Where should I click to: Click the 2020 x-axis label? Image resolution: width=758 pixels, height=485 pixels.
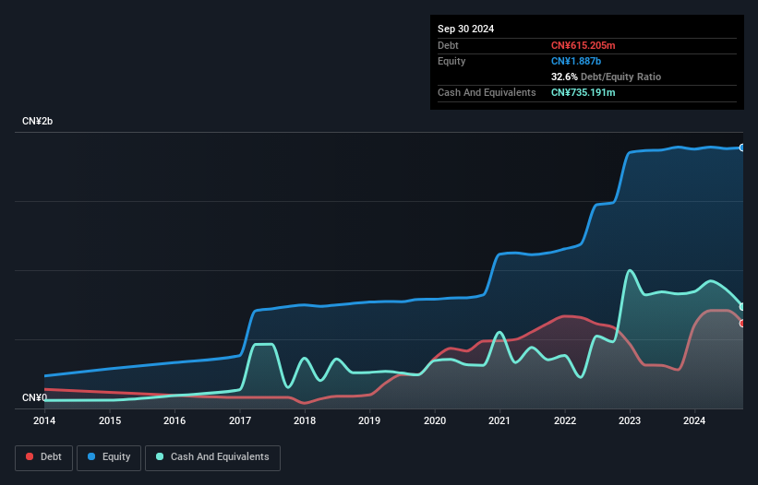click(x=435, y=420)
